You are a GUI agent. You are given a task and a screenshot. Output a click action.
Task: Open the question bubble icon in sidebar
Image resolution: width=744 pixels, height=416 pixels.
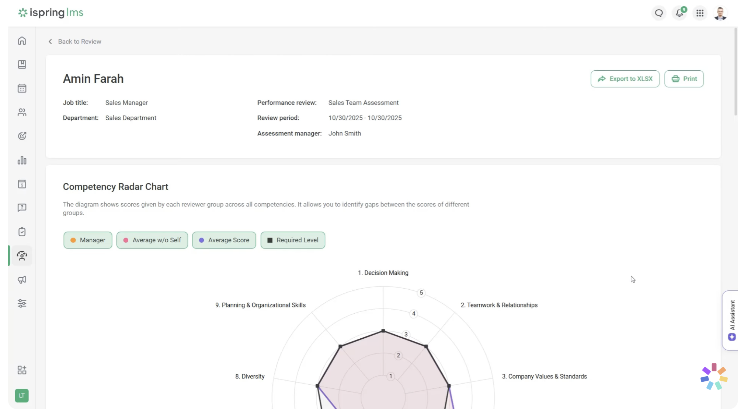point(22,208)
